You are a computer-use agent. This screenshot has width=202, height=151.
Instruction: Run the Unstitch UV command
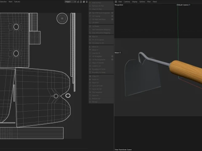[101, 66]
